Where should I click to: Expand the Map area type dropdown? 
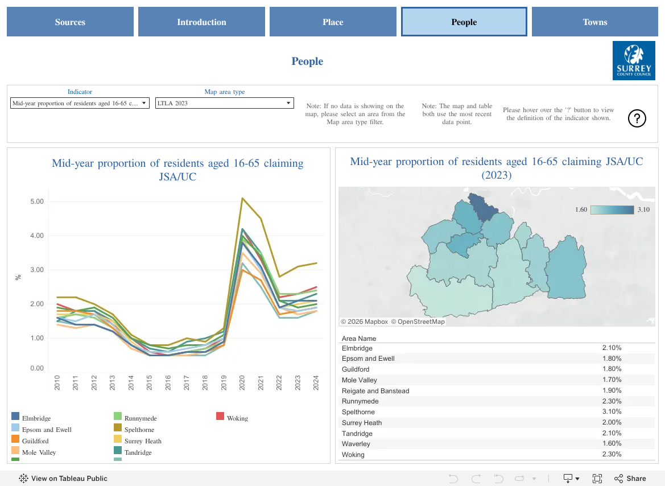pyautogui.click(x=224, y=103)
